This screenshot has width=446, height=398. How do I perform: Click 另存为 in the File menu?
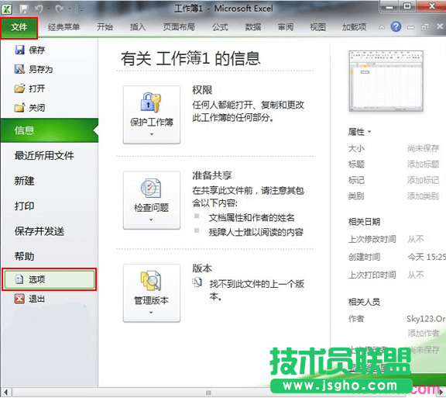(33, 69)
